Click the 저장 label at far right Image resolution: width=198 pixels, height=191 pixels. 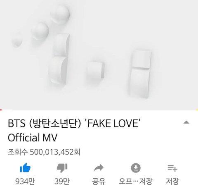click(x=172, y=181)
